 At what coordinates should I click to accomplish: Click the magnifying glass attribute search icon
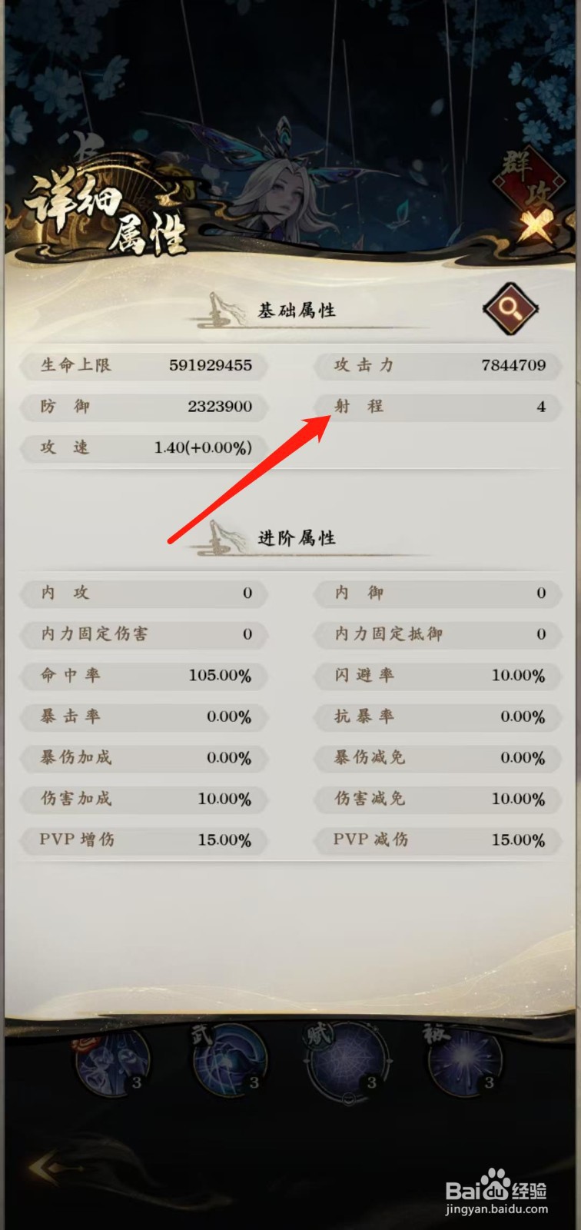tap(510, 308)
